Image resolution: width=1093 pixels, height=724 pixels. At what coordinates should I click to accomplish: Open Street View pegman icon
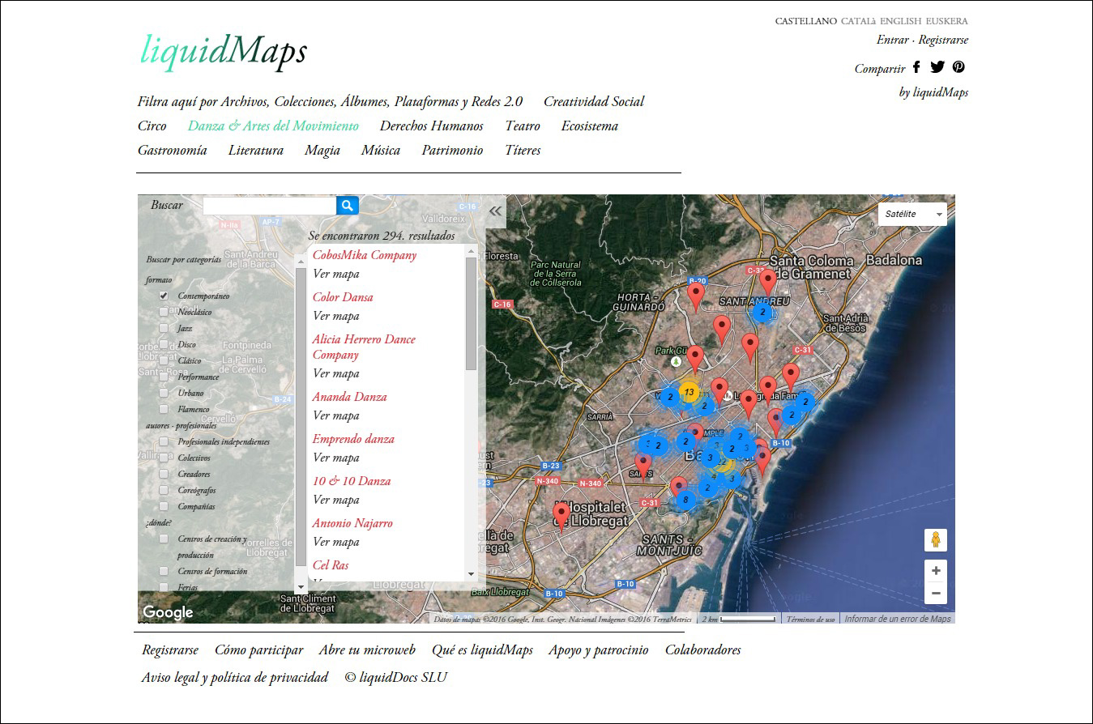[x=935, y=540]
